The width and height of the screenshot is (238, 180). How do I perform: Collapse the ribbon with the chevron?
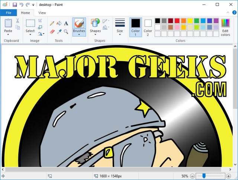coord(228,12)
